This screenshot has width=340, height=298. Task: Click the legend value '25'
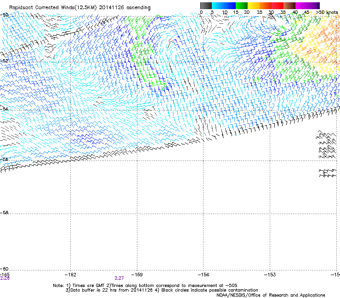click(259, 12)
